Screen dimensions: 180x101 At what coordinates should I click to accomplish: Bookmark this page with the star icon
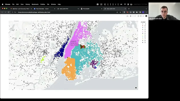(120, 12)
